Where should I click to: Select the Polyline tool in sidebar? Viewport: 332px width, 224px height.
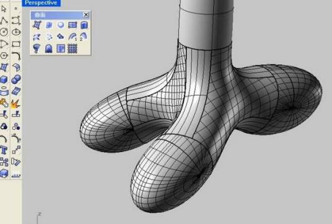pos(4,20)
